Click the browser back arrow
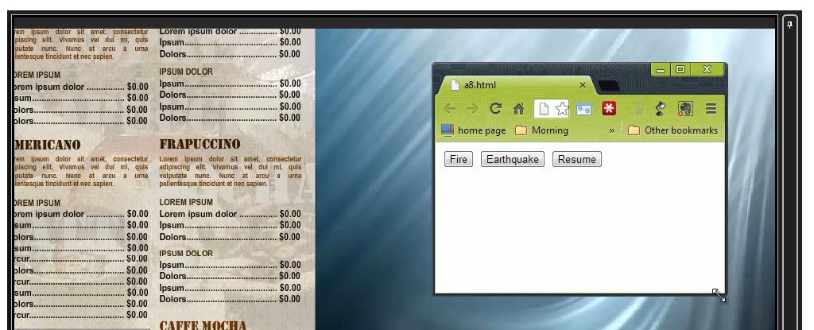This screenshot has width=814, height=330. pos(450,109)
